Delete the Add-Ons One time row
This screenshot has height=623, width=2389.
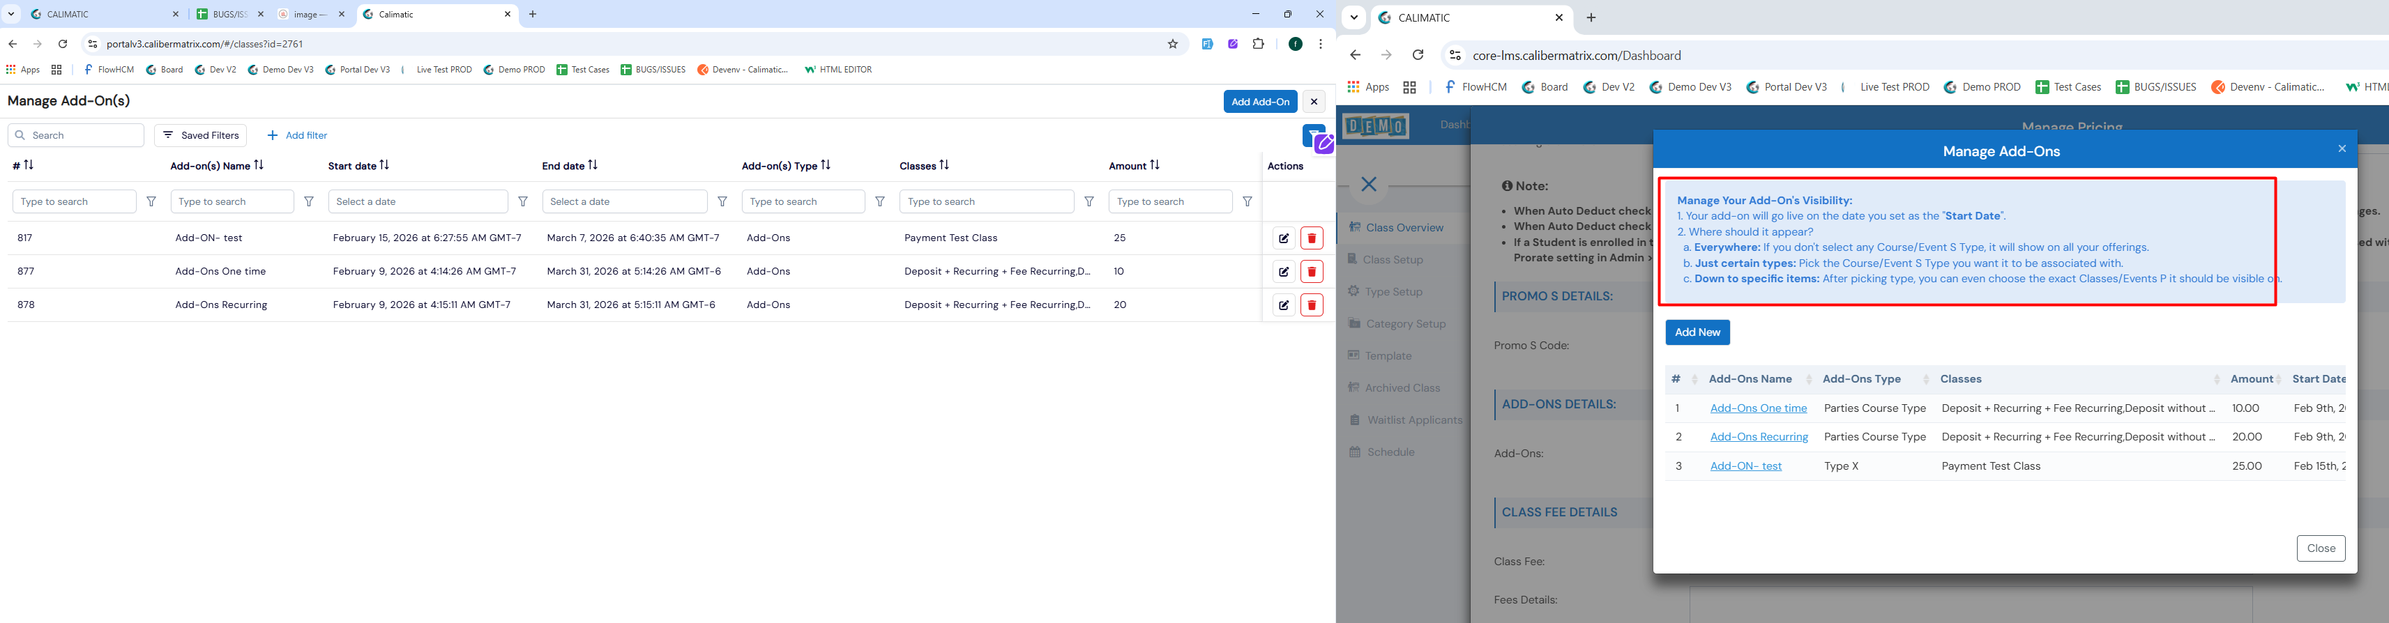(1312, 272)
